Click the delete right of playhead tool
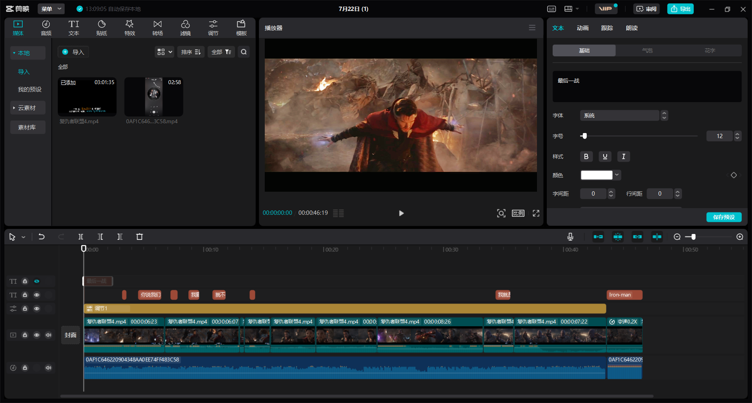The height and width of the screenshot is (403, 752). [120, 237]
